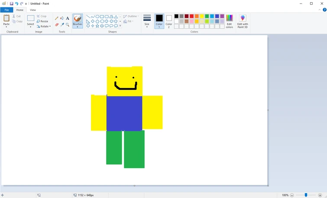Viewport: 327px width, 198px height.
Task: Click the Save icon in title bar
Action: [11, 3]
